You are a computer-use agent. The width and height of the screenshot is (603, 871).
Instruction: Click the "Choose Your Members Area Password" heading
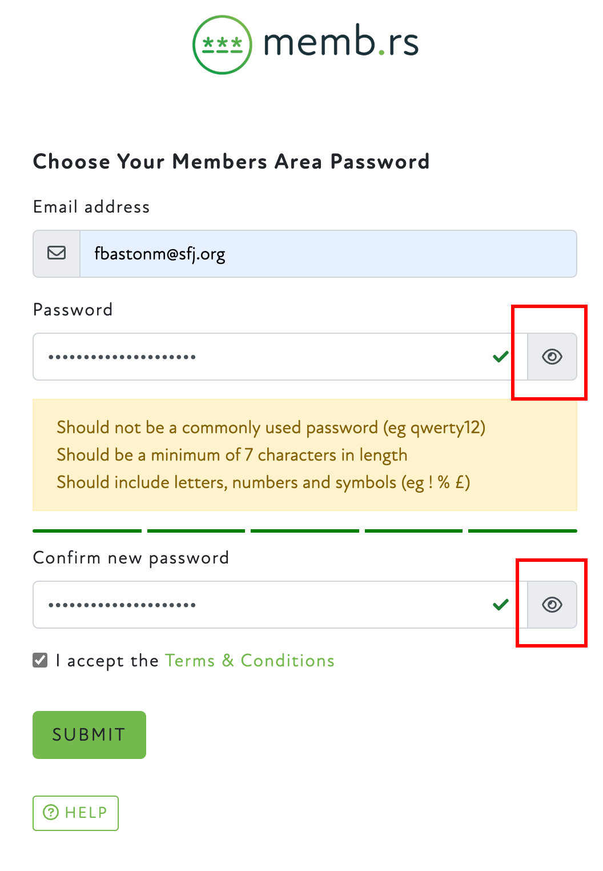[x=231, y=162]
